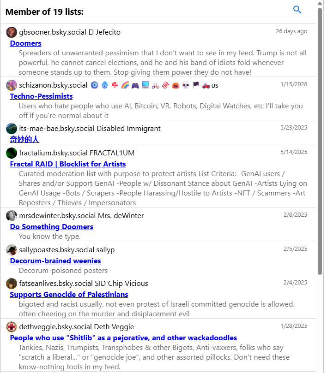Open Fractal RAID Blocklist for Artists
Viewport: 327px width, 373px height.
click(68, 164)
